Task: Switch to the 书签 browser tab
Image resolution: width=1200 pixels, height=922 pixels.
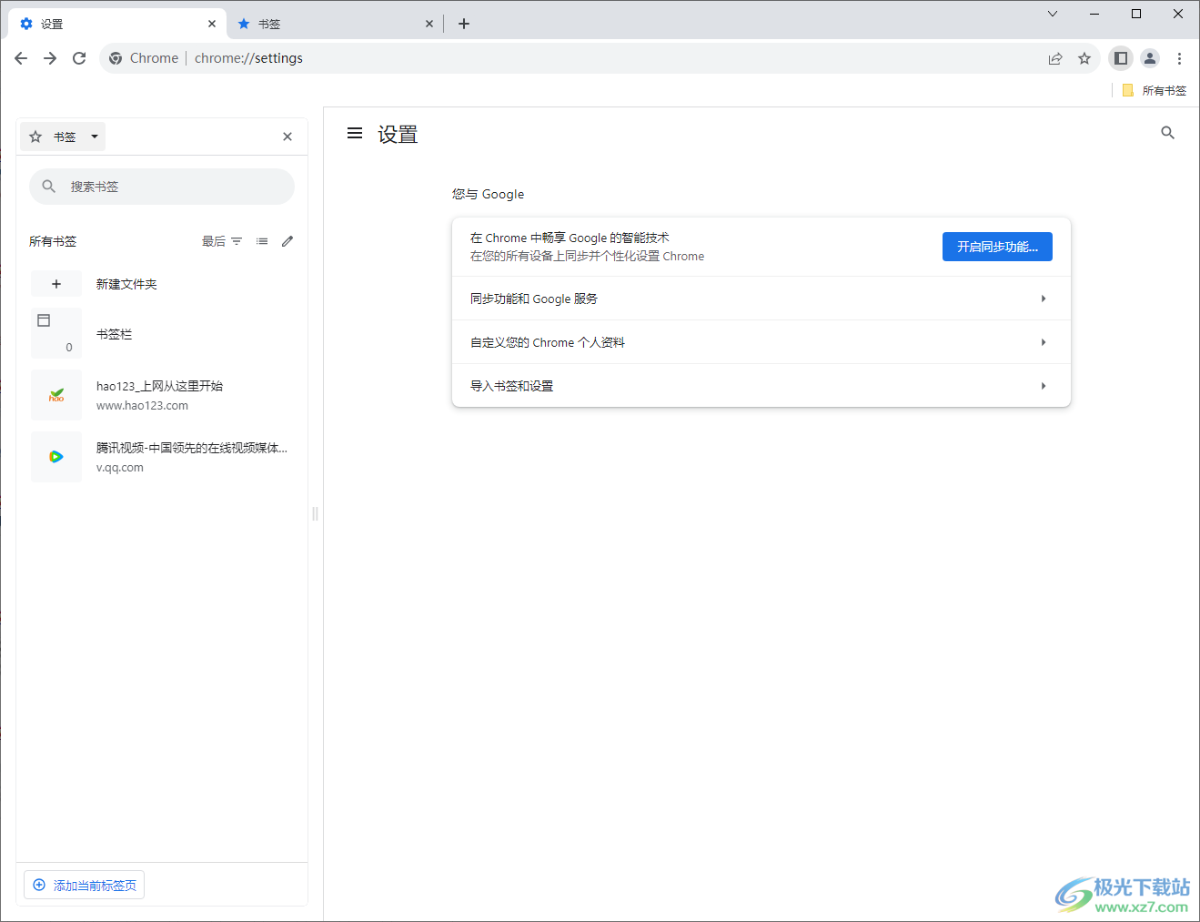Action: 334,25
